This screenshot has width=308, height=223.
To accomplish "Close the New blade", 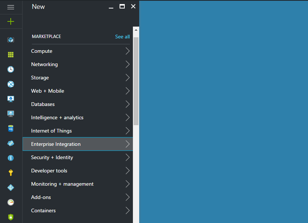I will point(133,7).
